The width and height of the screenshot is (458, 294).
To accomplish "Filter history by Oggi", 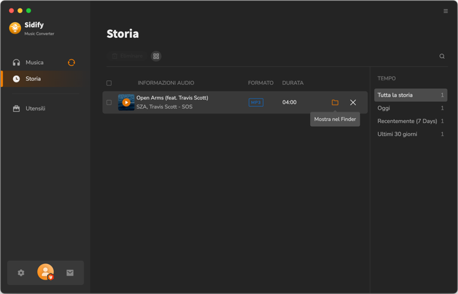I will (410, 108).
